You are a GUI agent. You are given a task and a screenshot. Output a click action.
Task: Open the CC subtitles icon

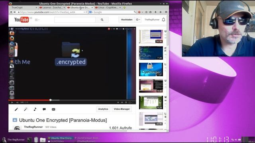(53, 109)
